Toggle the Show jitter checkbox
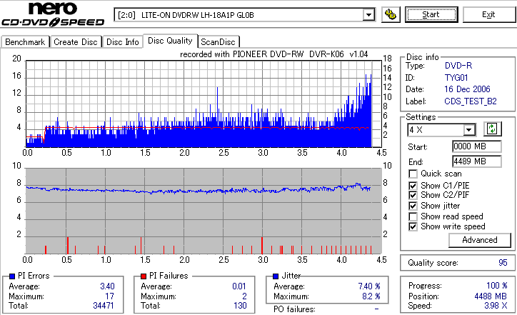The width and height of the screenshot is (517, 315). (413, 206)
